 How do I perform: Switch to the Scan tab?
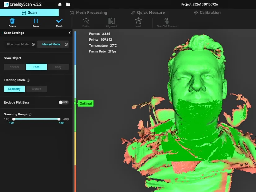(29, 13)
